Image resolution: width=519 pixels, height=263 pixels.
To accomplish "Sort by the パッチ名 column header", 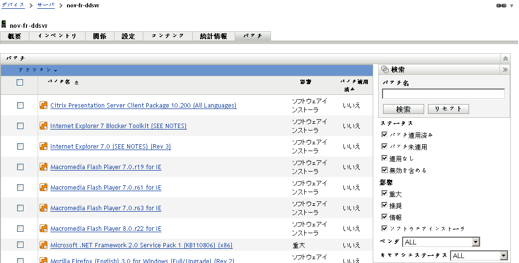I will click(x=59, y=82).
